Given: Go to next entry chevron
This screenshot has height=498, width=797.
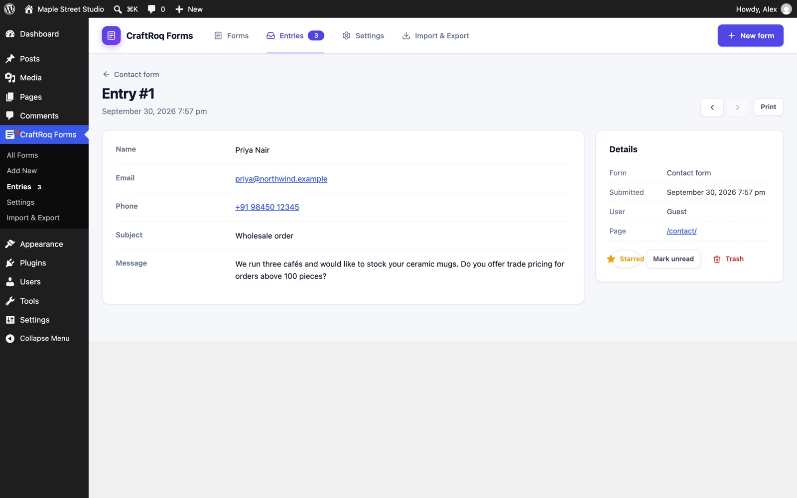Looking at the screenshot, I should (x=737, y=107).
